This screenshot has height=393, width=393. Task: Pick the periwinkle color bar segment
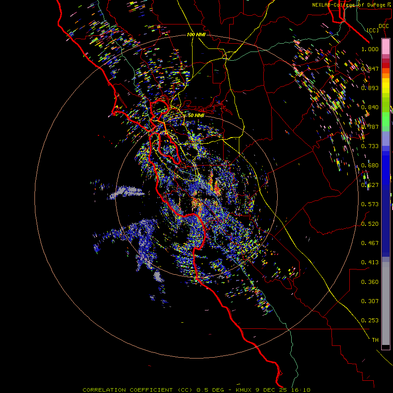(386, 138)
